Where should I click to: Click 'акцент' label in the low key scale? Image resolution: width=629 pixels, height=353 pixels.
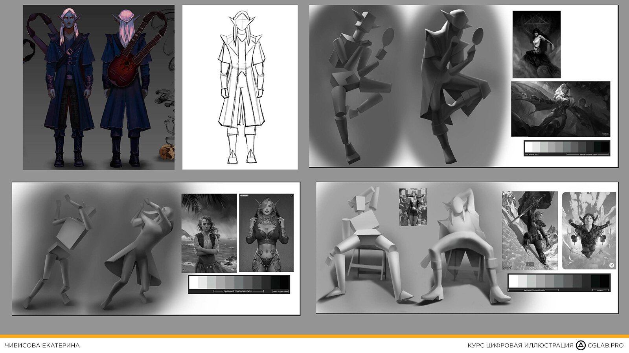[x=531, y=155]
